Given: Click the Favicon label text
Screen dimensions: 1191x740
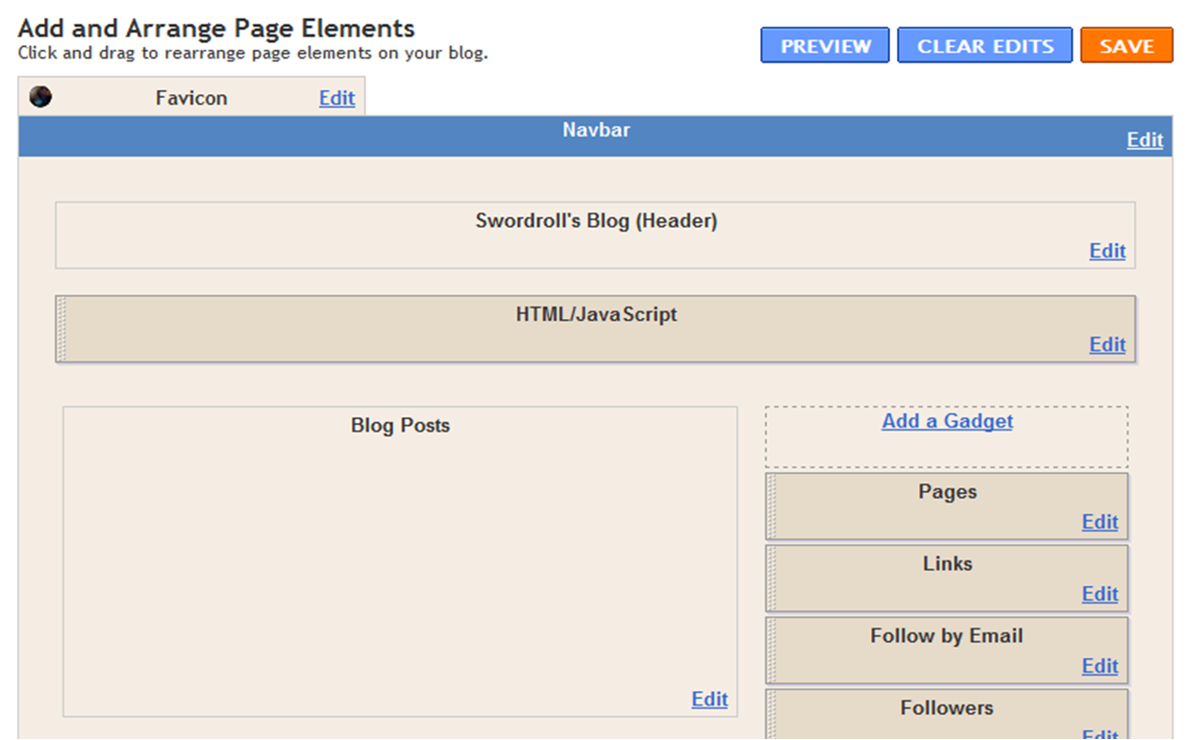Looking at the screenshot, I should (x=191, y=98).
